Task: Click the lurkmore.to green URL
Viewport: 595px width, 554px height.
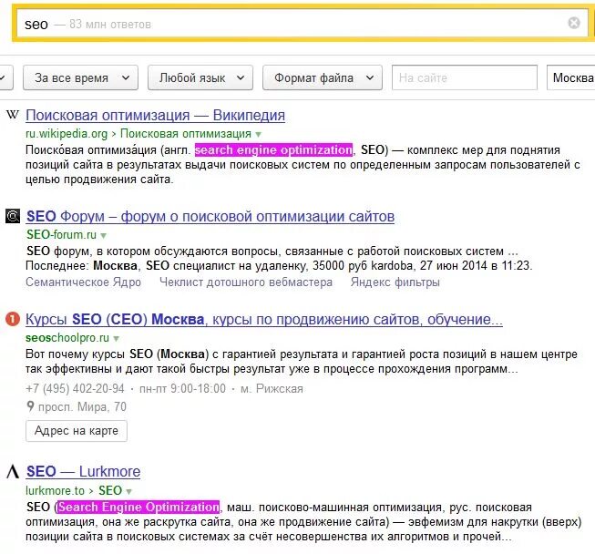Action: (55, 490)
